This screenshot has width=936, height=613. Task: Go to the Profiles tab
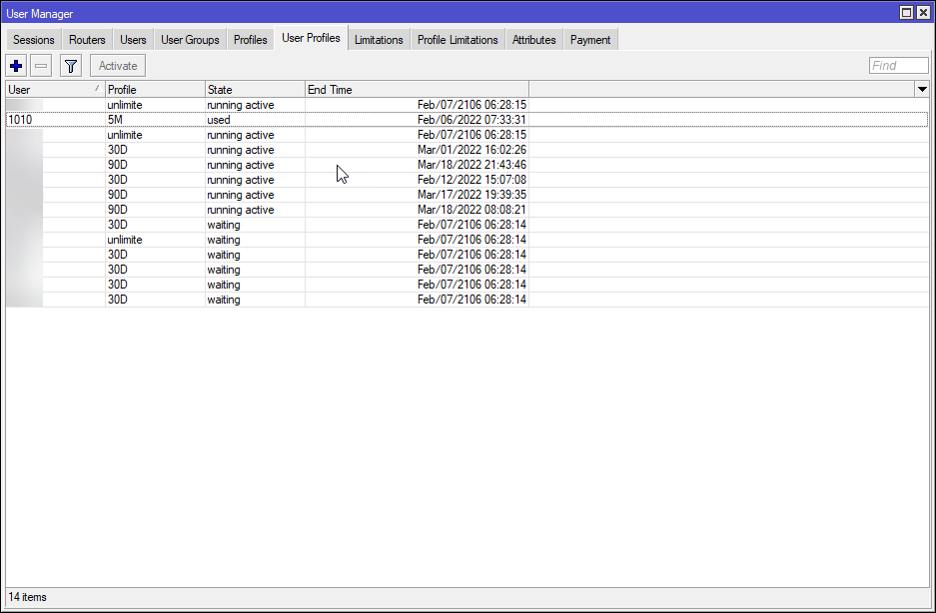pyautogui.click(x=250, y=39)
